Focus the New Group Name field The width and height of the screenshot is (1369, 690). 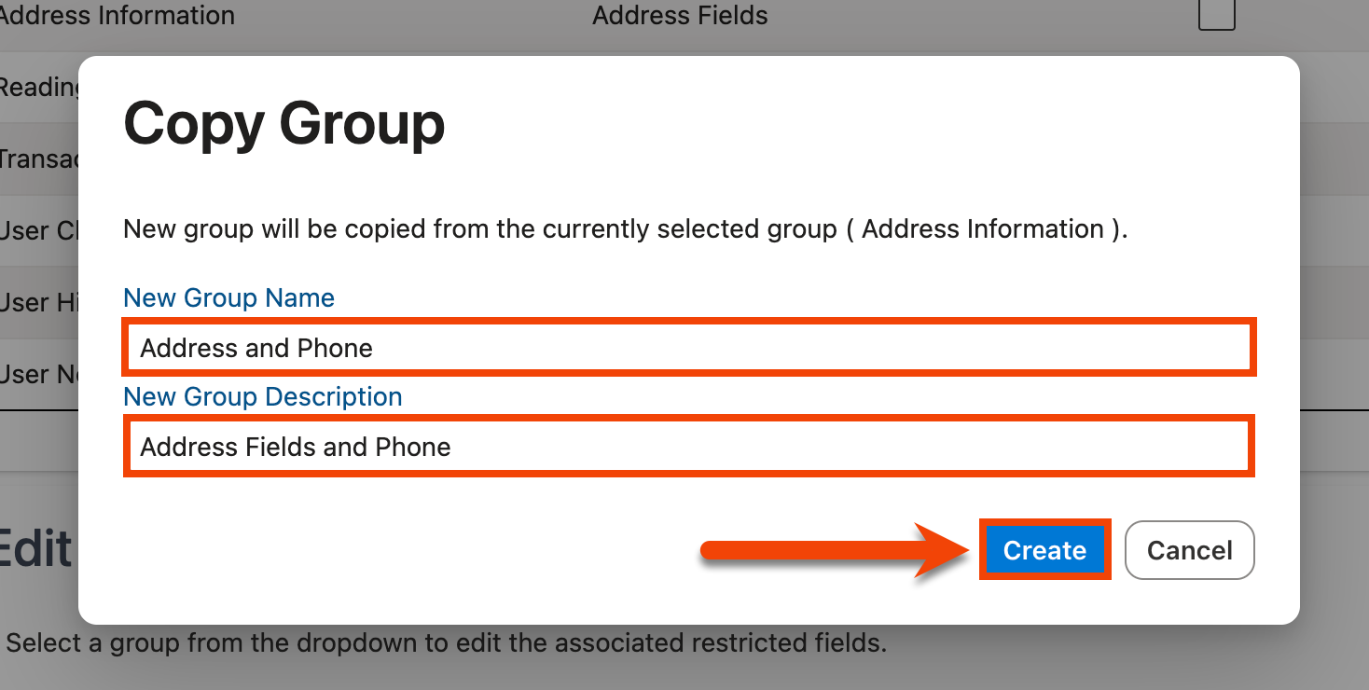(x=688, y=348)
